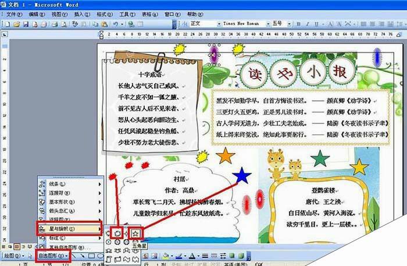This screenshot has width=407, height=266.
Task: Click the tab-stop selector at ruler corner
Action: coord(5,34)
